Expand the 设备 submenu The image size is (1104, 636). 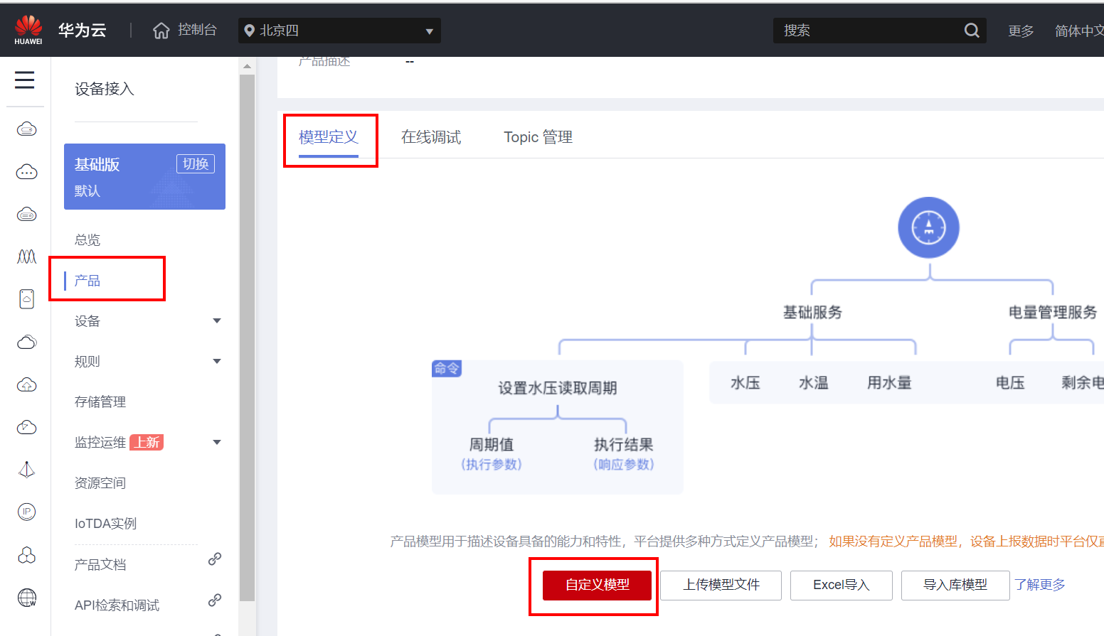pos(217,321)
